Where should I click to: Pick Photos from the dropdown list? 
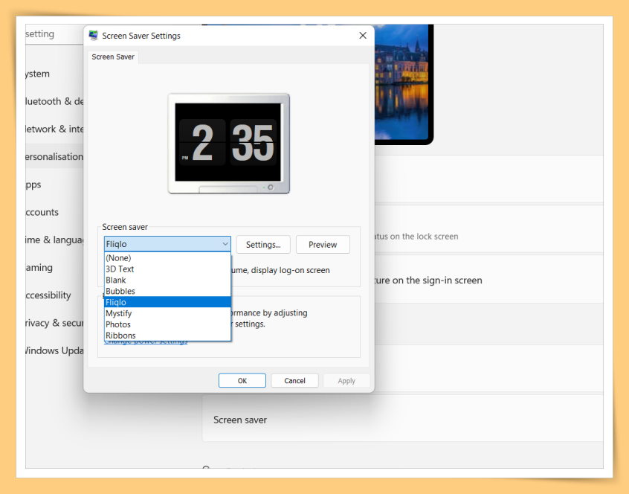167,324
